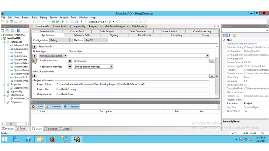Open the Startup object dropdown
The image size is (269, 151).
(208, 56)
